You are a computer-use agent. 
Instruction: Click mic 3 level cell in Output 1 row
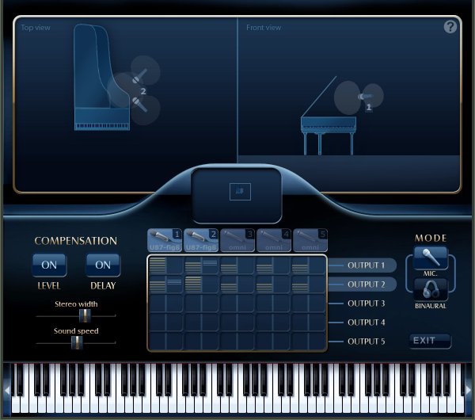click(x=229, y=265)
